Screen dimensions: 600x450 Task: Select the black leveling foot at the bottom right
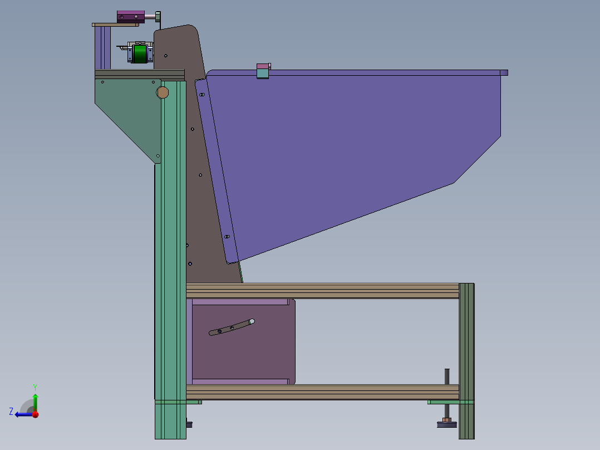click(447, 424)
